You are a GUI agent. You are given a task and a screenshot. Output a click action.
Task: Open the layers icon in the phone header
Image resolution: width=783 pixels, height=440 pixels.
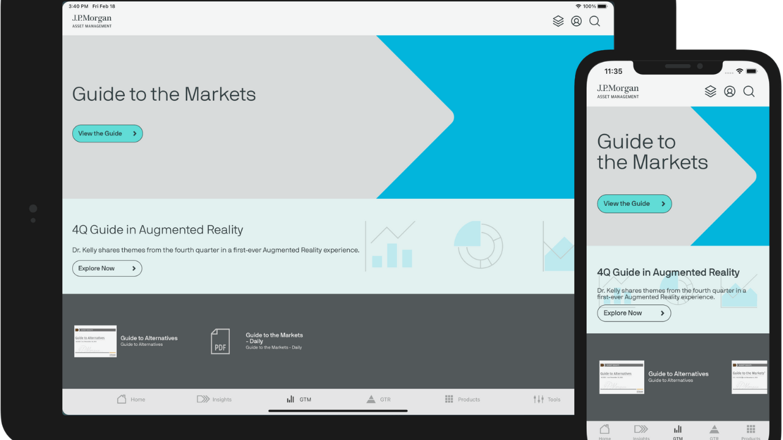[x=710, y=92]
